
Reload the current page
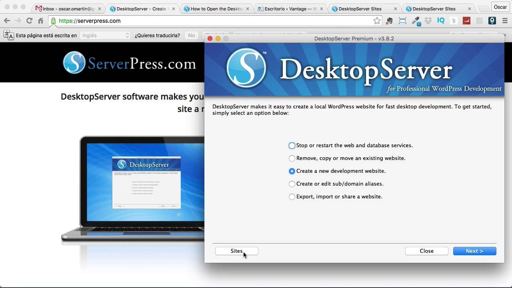[29, 21]
